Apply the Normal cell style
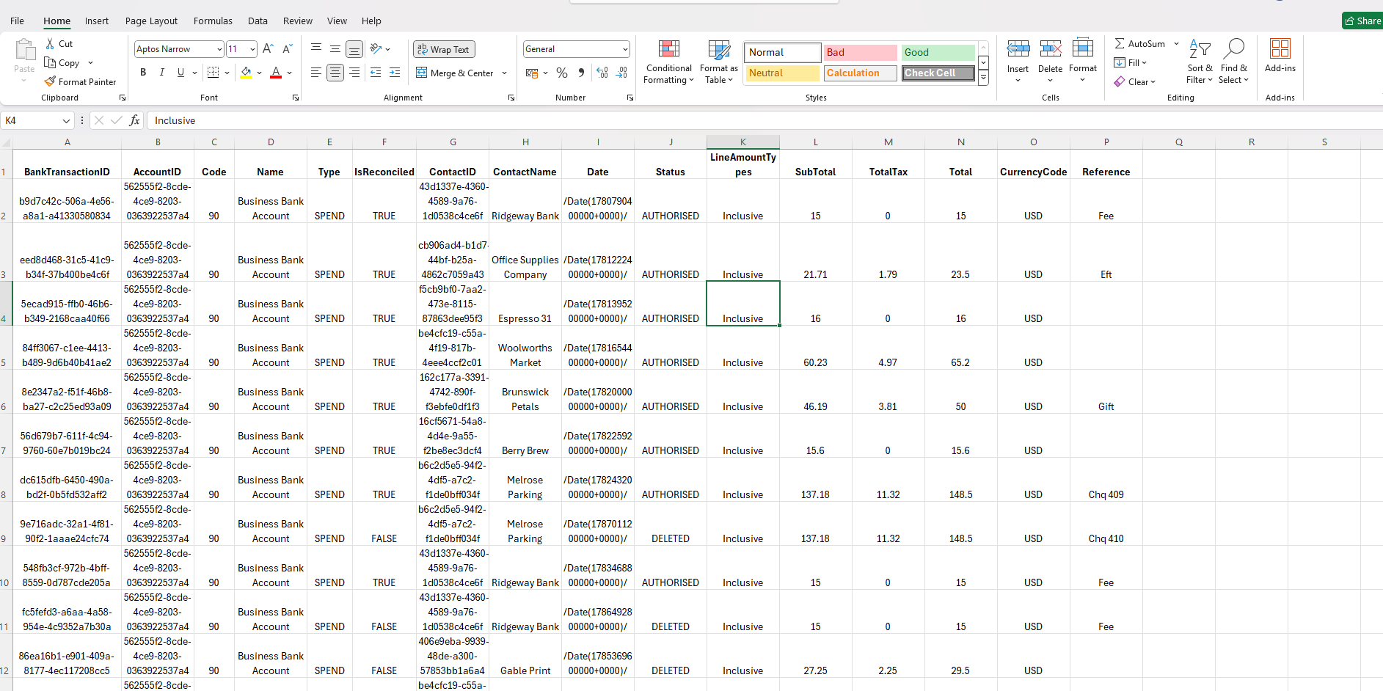1383x691 pixels. [x=782, y=52]
